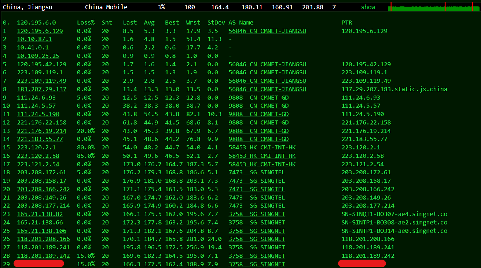The image size is (481, 268).
Task: Open IP link 203.208.149.26 in hop 21
Action: click(42, 198)
